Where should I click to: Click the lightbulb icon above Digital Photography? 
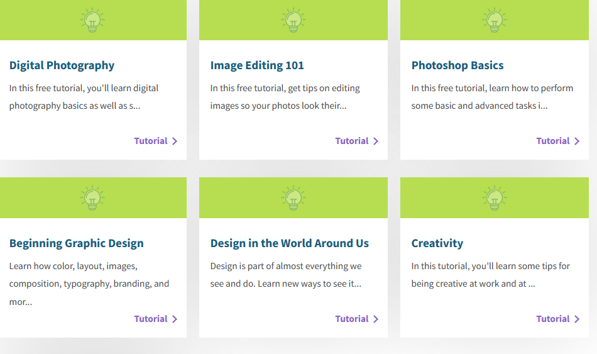[92, 20]
